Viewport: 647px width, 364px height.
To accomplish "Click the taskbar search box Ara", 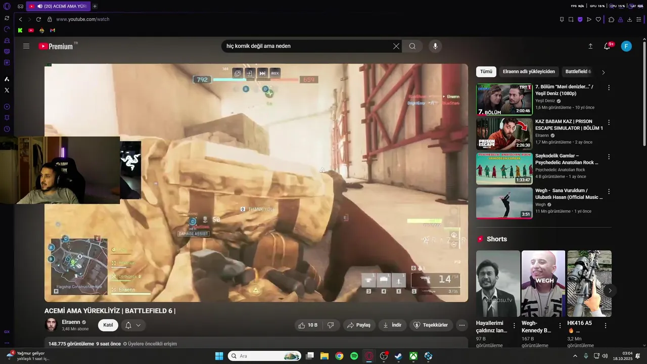I will pos(264,356).
